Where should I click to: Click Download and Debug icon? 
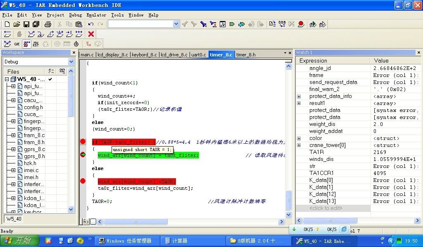313,24
